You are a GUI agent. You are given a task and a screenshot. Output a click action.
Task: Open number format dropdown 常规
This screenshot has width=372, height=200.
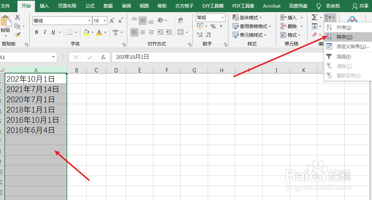(222, 17)
